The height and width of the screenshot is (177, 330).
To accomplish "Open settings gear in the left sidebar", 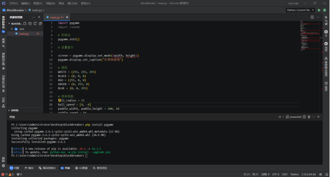I will [3, 166].
